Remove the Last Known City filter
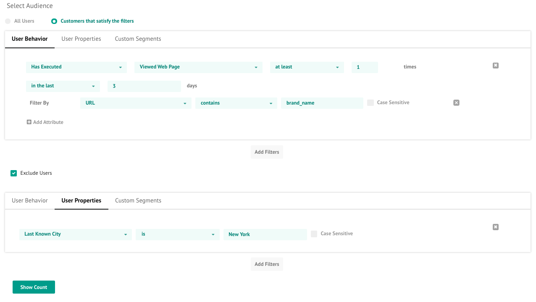 point(496,227)
